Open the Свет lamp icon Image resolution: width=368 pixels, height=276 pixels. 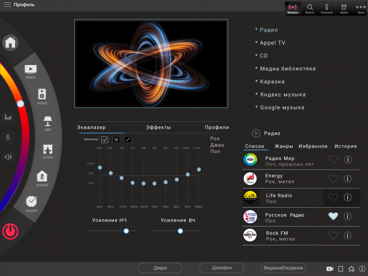click(48, 121)
